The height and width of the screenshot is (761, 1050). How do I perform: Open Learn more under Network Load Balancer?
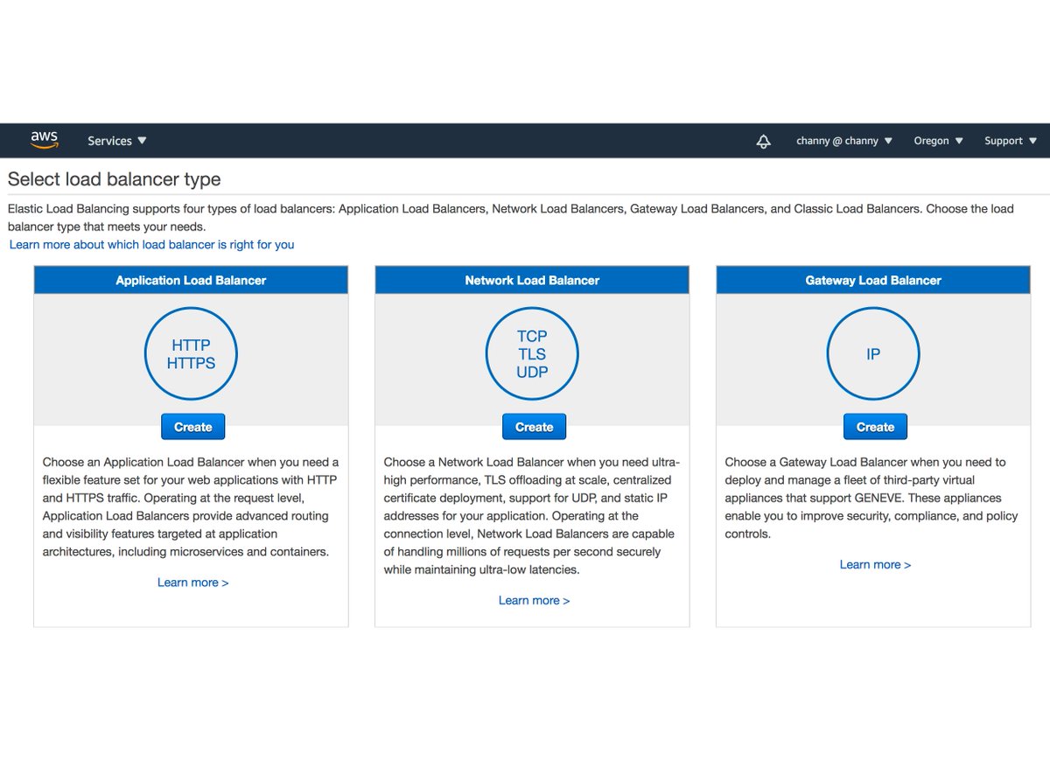click(x=535, y=601)
